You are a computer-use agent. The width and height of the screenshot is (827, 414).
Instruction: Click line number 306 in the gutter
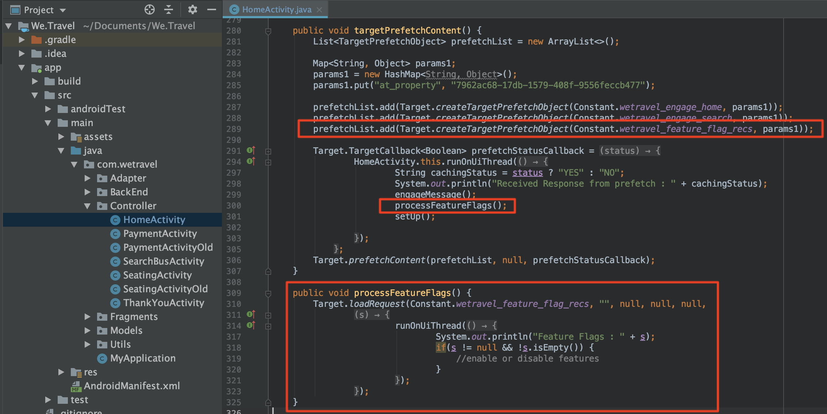[234, 260]
